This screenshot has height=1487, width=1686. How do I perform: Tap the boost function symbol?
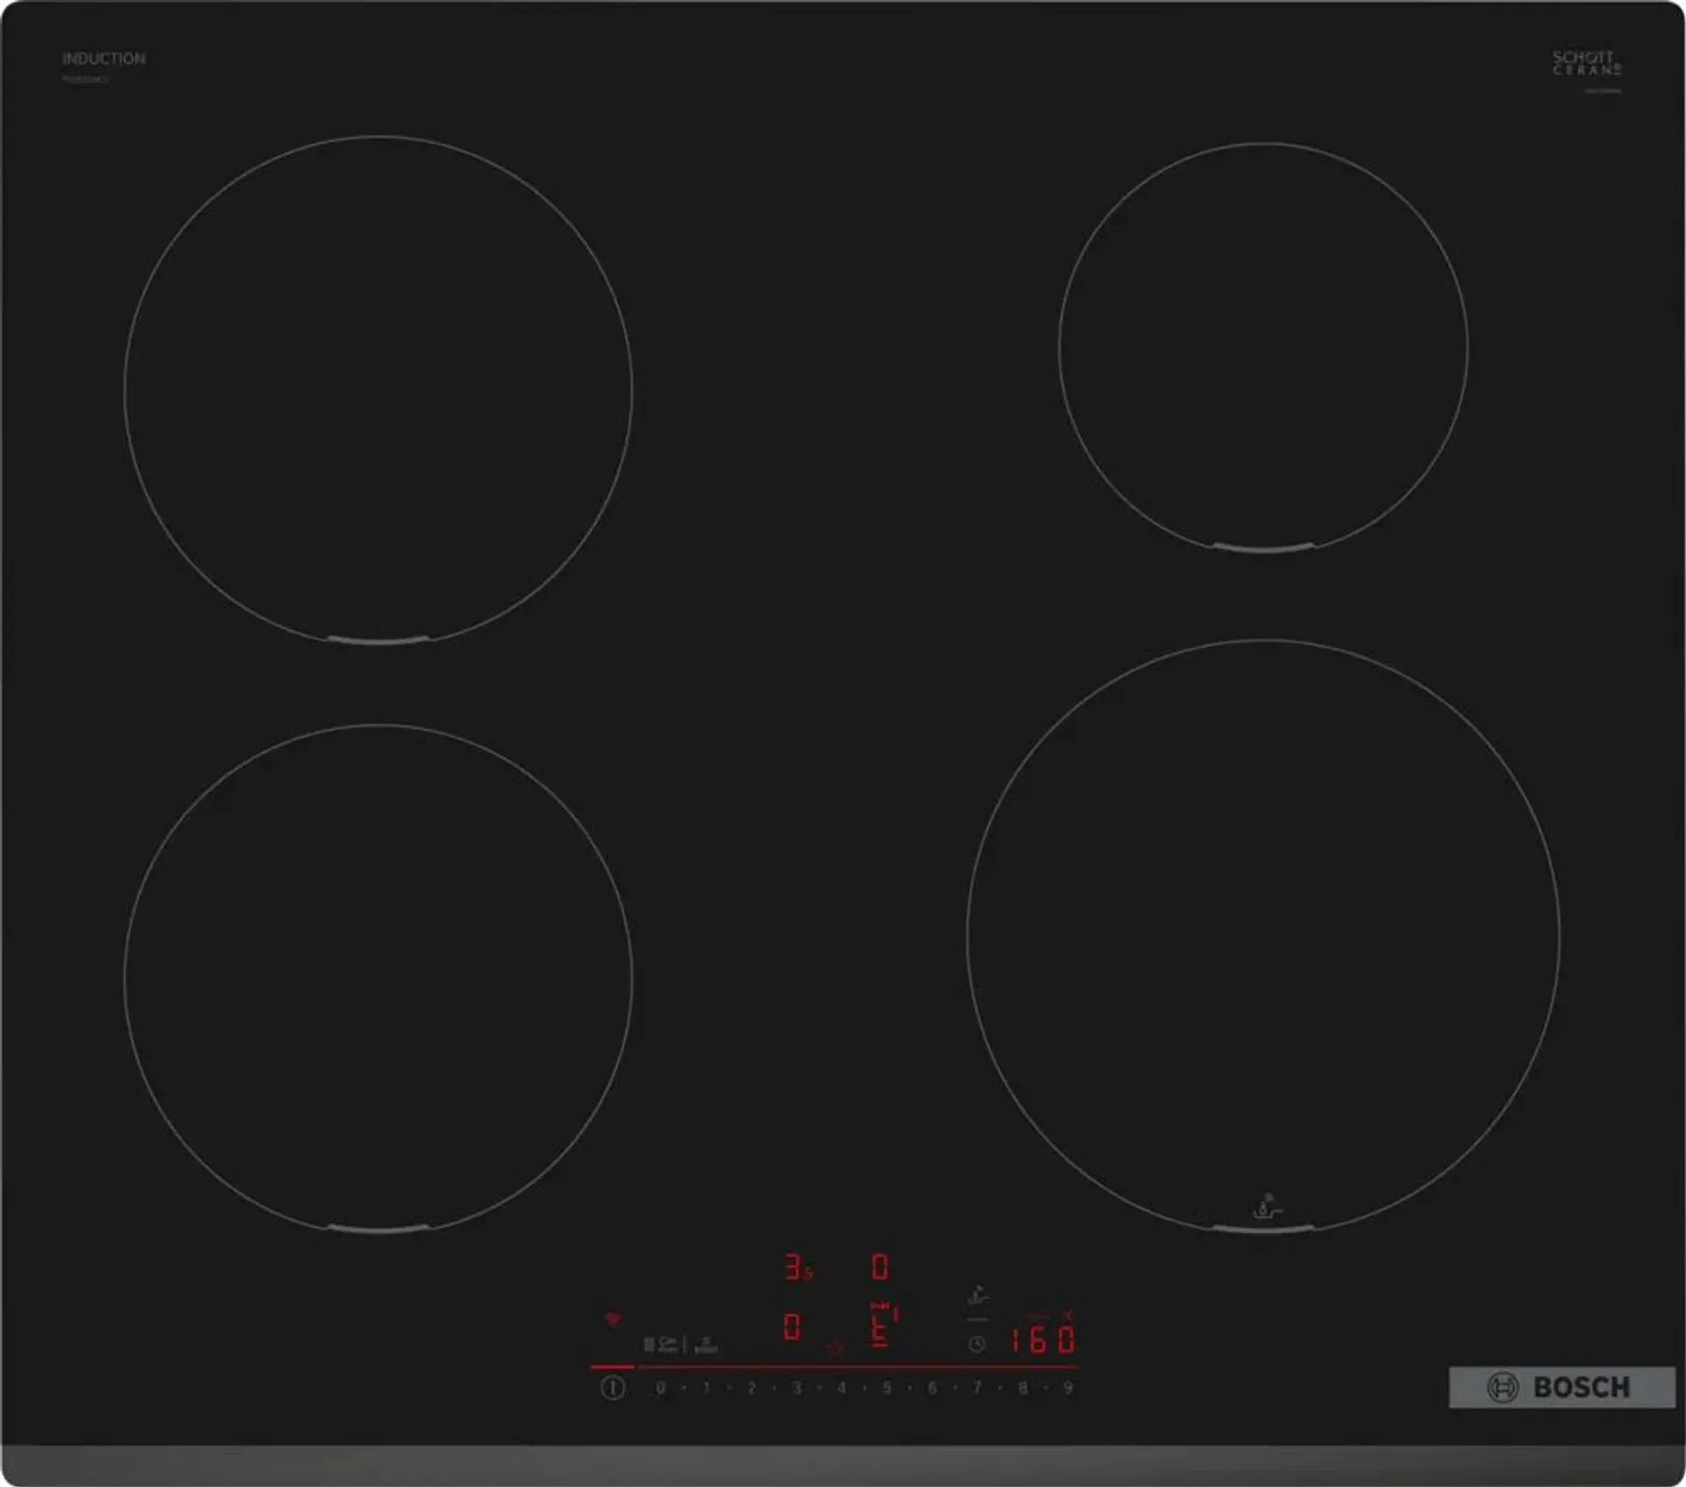706,1346
